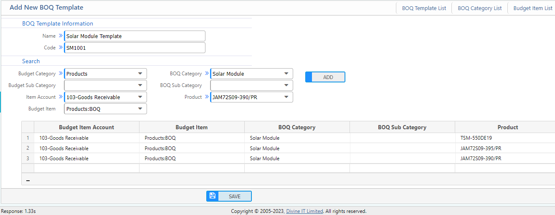This screenshot has width=555, height=215.
Task: Click the SAVE button
Action: pyautogui.click(x=234, y=196)
